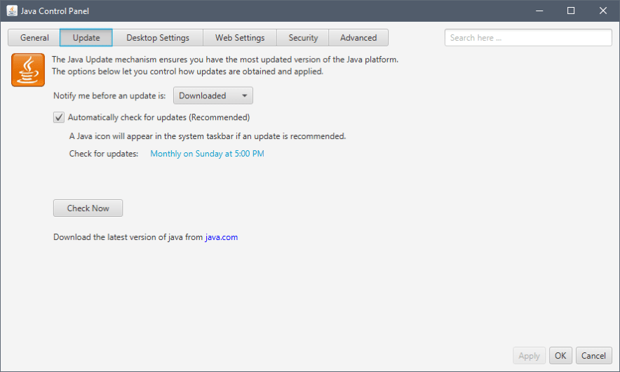Expand the Notify me before update dropdown
This screenshot has width=620, height=372.
pyautogui.click(x=213, y=96)
